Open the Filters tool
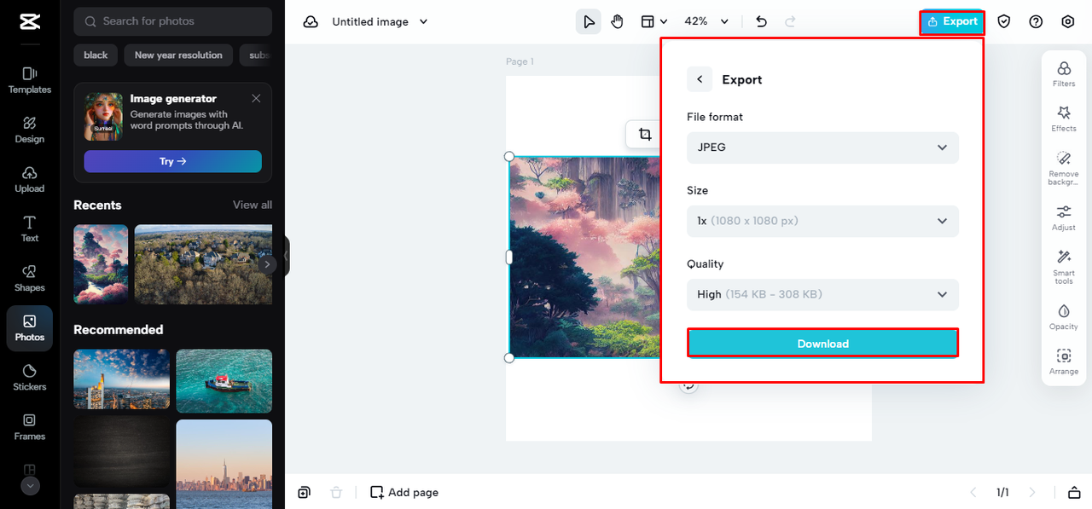This screenshot has height=509, width=1092. 1064,73
